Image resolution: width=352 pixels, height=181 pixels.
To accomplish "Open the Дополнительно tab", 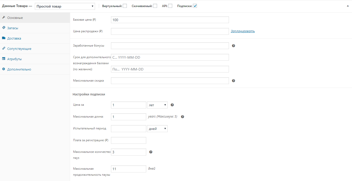I will coord(35,69).
